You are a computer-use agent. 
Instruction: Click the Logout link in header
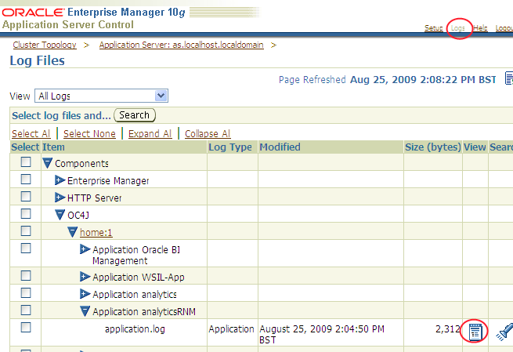(504, 28)
